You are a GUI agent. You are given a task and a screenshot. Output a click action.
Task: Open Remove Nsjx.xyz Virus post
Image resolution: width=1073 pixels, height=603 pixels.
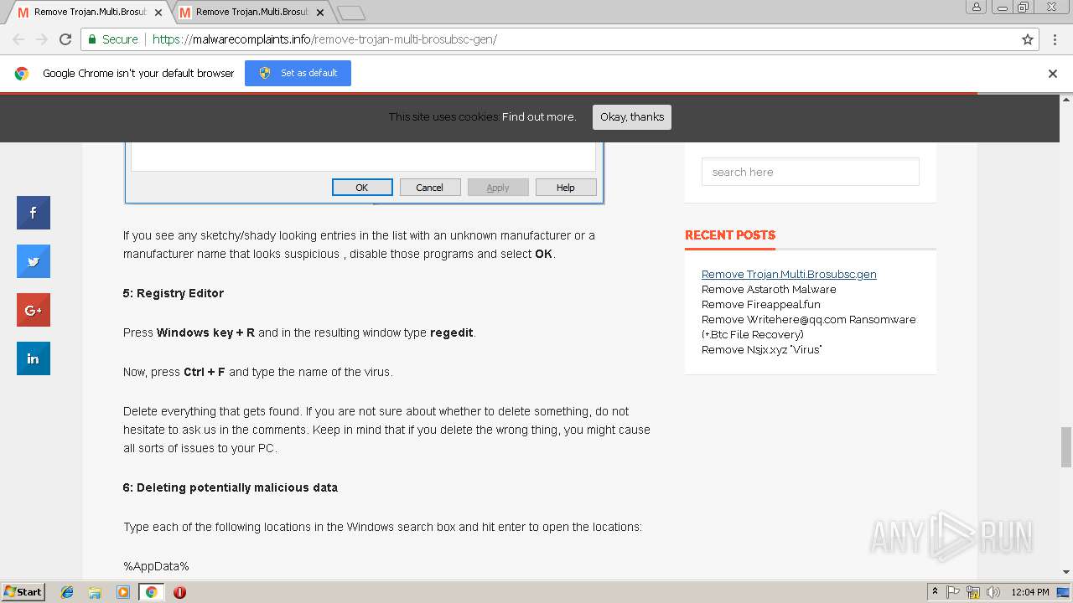[x=762, y=349]
